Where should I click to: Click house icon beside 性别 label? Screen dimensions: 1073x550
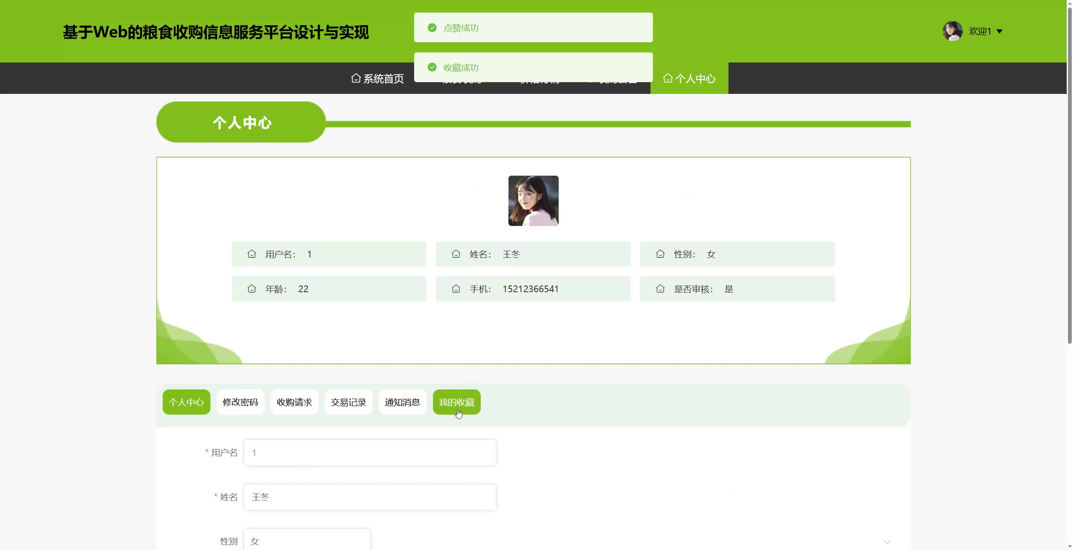point(660,254)
